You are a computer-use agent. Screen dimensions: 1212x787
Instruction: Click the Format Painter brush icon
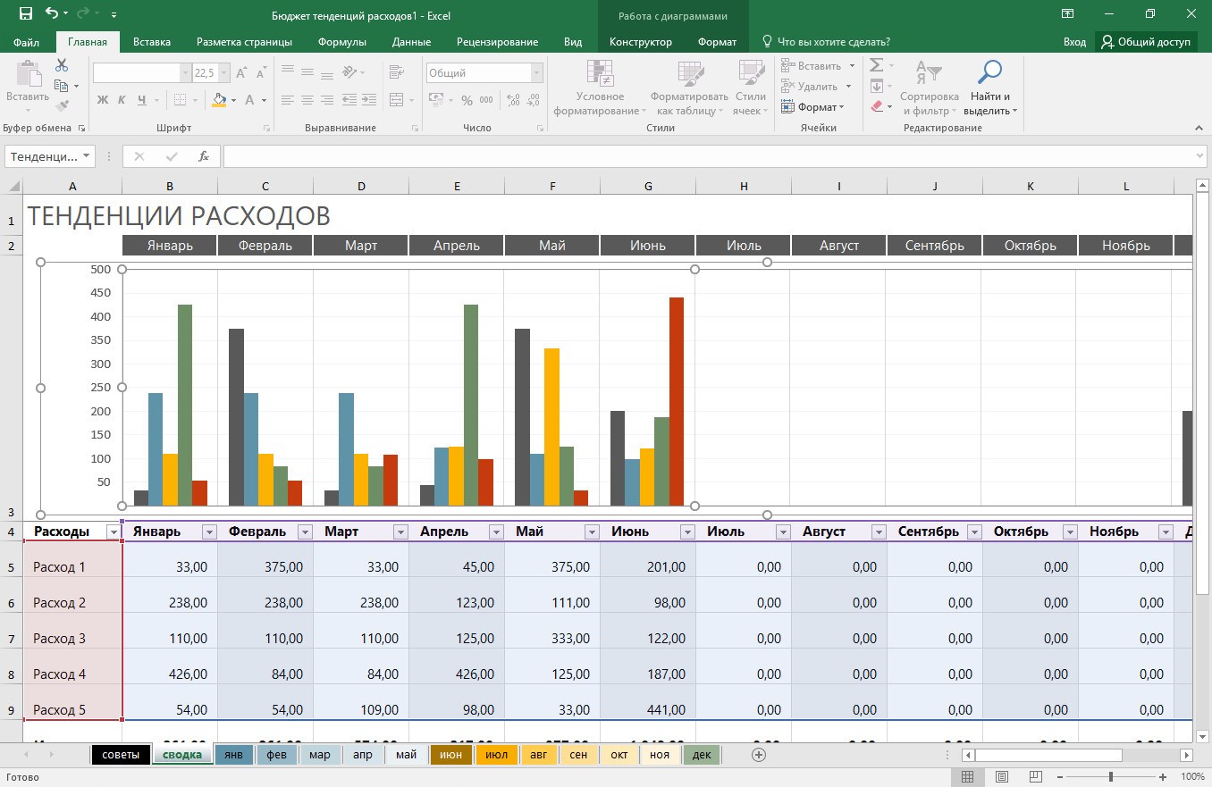coord(62,106)
